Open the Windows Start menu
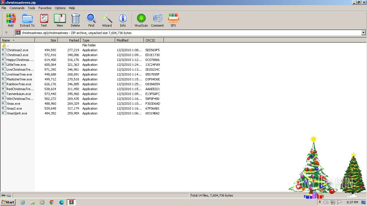 click(x=8, y=202)
